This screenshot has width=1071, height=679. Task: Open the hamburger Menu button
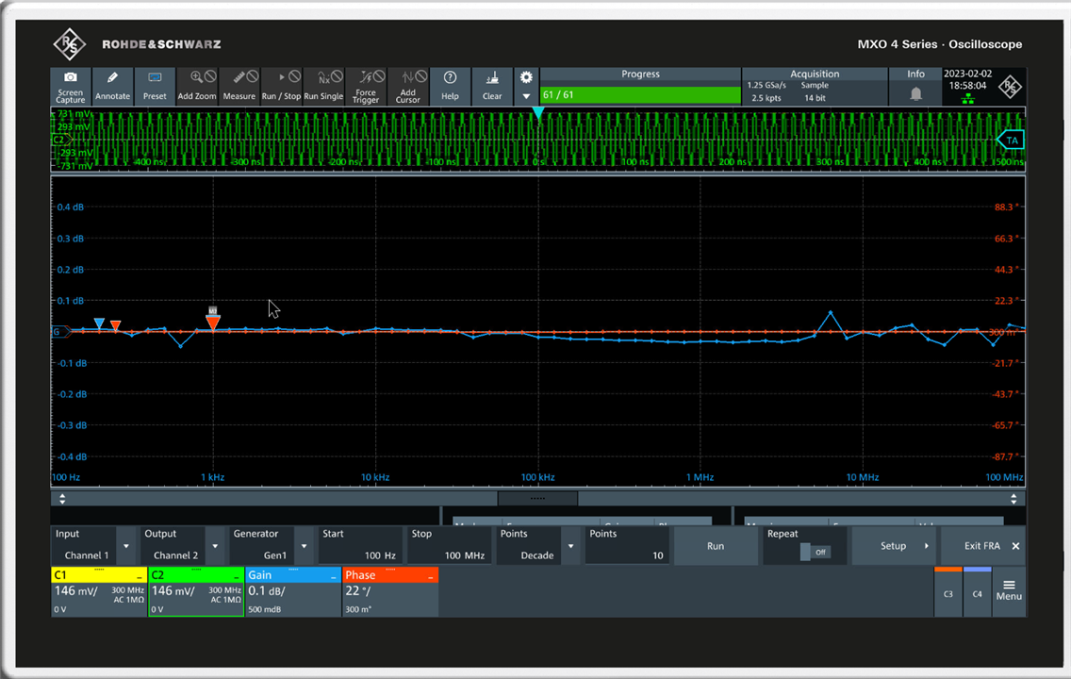pyautogui.click(x=1009, y=588)
